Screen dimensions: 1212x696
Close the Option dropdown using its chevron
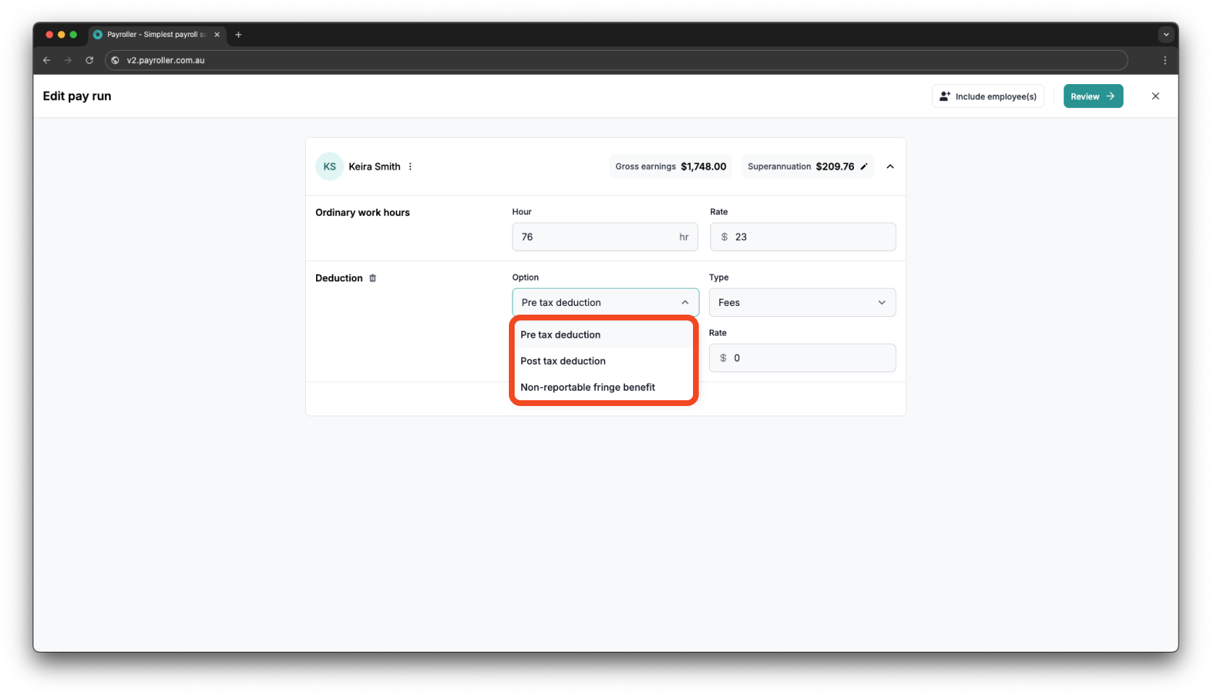pos(684,302)
